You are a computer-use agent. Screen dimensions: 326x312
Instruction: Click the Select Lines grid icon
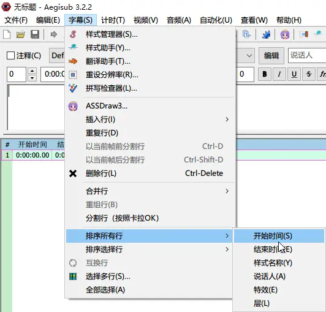73,276
